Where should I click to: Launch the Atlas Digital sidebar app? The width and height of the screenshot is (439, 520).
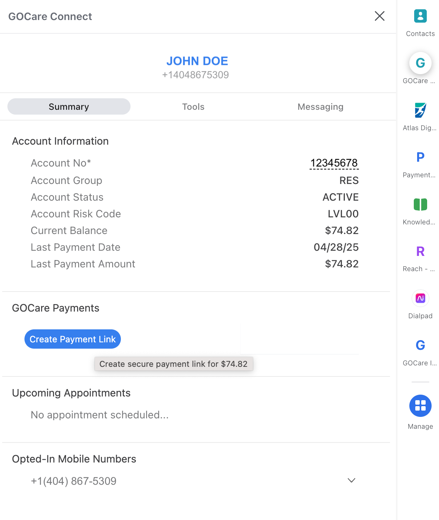click(420, 110)
